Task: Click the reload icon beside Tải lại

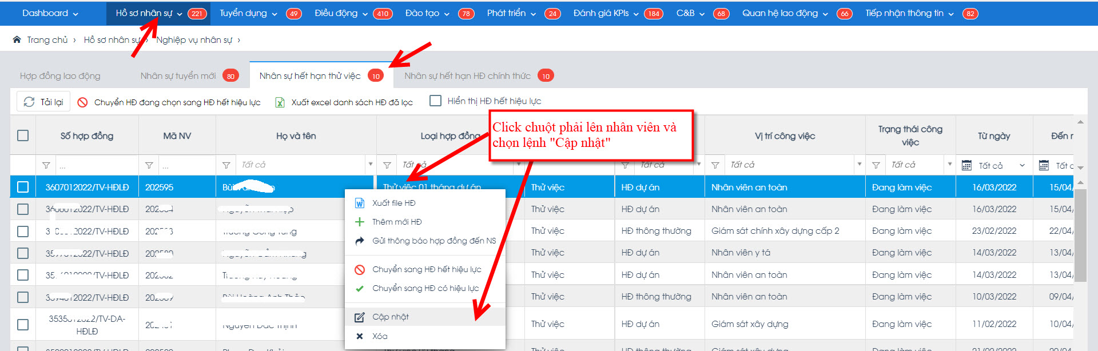Action: point(29,102)
